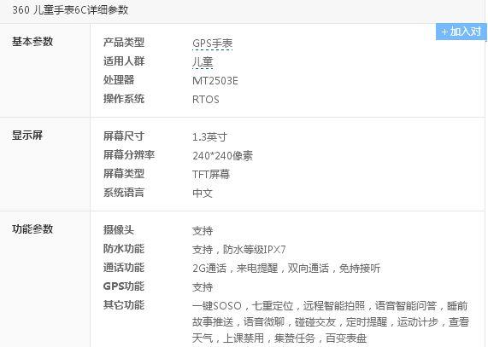
Task: Select the 防水功能 label
Action: pyautogui.click(x=124, y=249)
